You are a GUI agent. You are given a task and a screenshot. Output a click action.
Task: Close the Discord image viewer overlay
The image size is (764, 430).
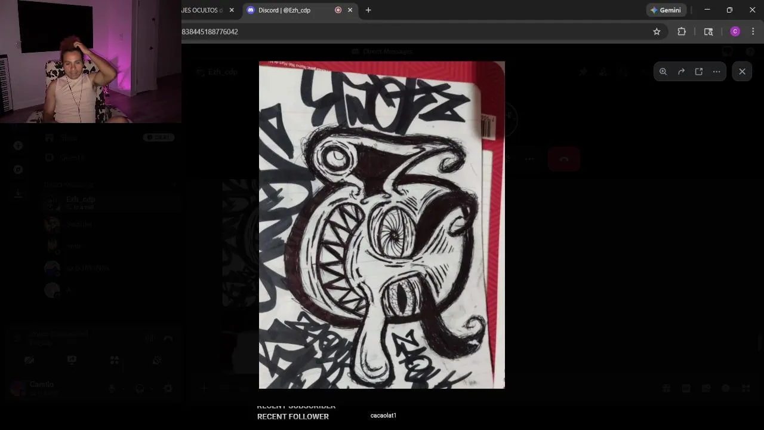click(x=742, y=72)
